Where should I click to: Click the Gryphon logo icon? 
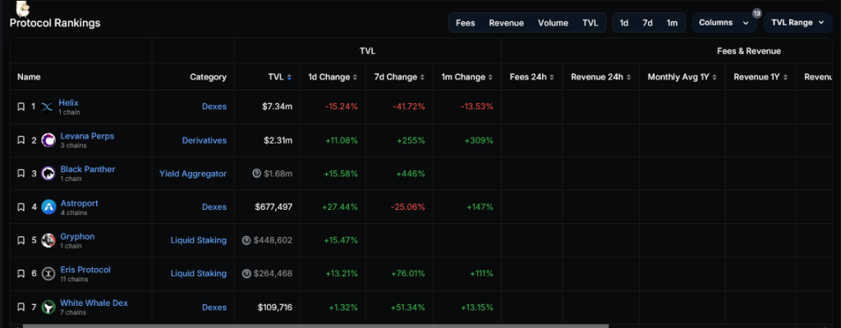[48, 240]
